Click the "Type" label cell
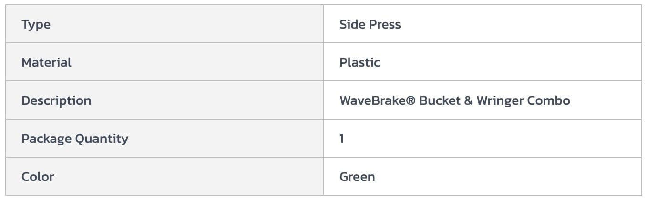647x200 pixels. [36, 24]
